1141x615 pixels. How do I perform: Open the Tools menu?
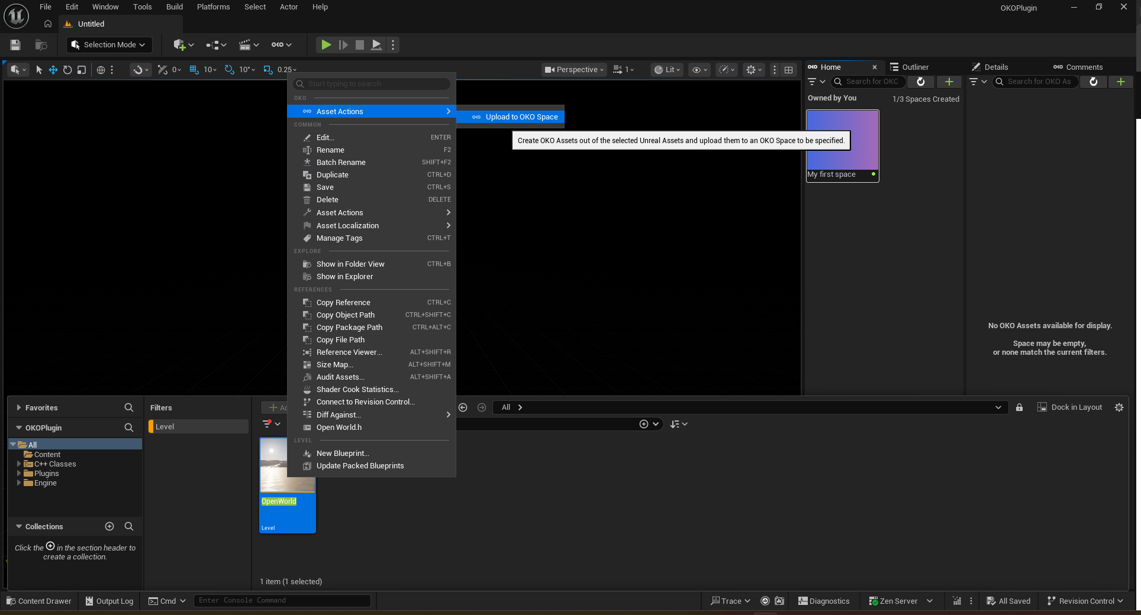pyautogui.click(x=142, y=7)
